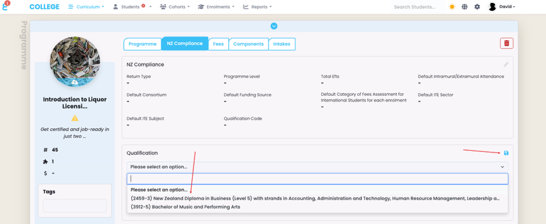This screenshot has width=546, height=224.
Task: Open the Cohorts menu
Action: pos(175,7)
